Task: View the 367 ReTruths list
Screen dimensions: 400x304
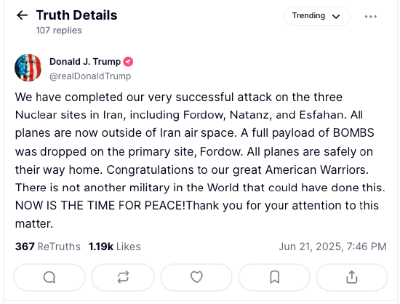Action: 48,247
